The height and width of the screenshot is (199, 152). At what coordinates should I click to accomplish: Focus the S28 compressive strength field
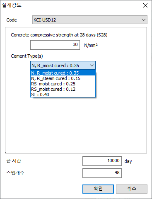coord(55,45)
